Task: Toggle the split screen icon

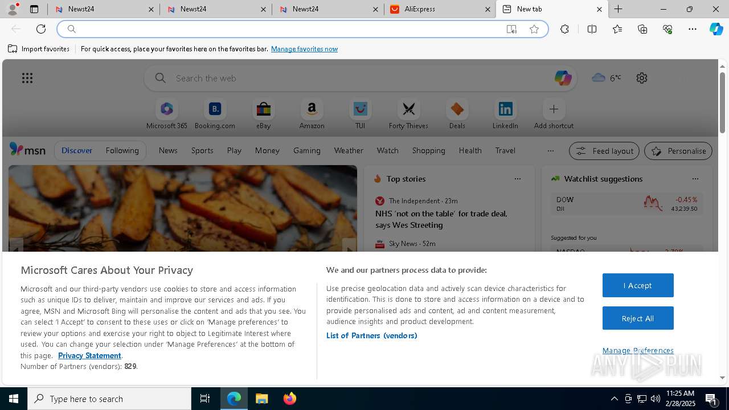Action: tap(592, 29)
